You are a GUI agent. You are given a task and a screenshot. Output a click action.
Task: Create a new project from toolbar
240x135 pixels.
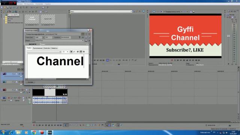(x=2, y=7)
